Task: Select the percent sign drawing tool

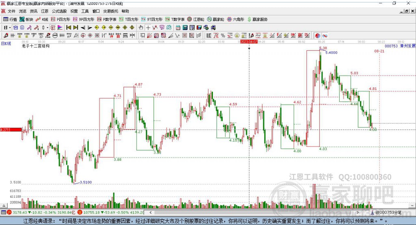Action: click(x=223, y=36)
